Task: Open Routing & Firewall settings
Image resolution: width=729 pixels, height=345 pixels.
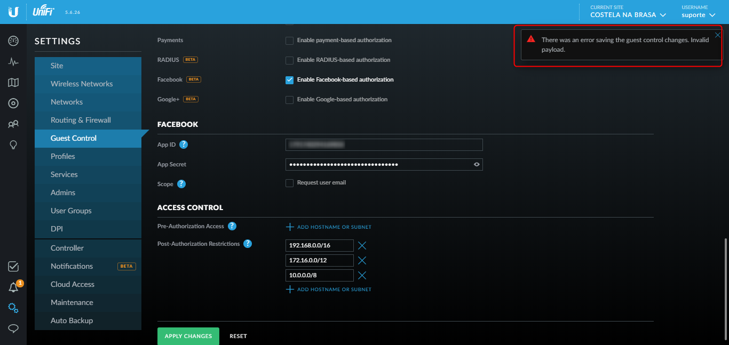Action: tap(81, 120)
